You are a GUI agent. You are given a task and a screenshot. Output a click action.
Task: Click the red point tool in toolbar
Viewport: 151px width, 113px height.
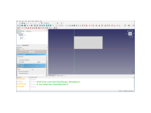click(x=87, y=26)
